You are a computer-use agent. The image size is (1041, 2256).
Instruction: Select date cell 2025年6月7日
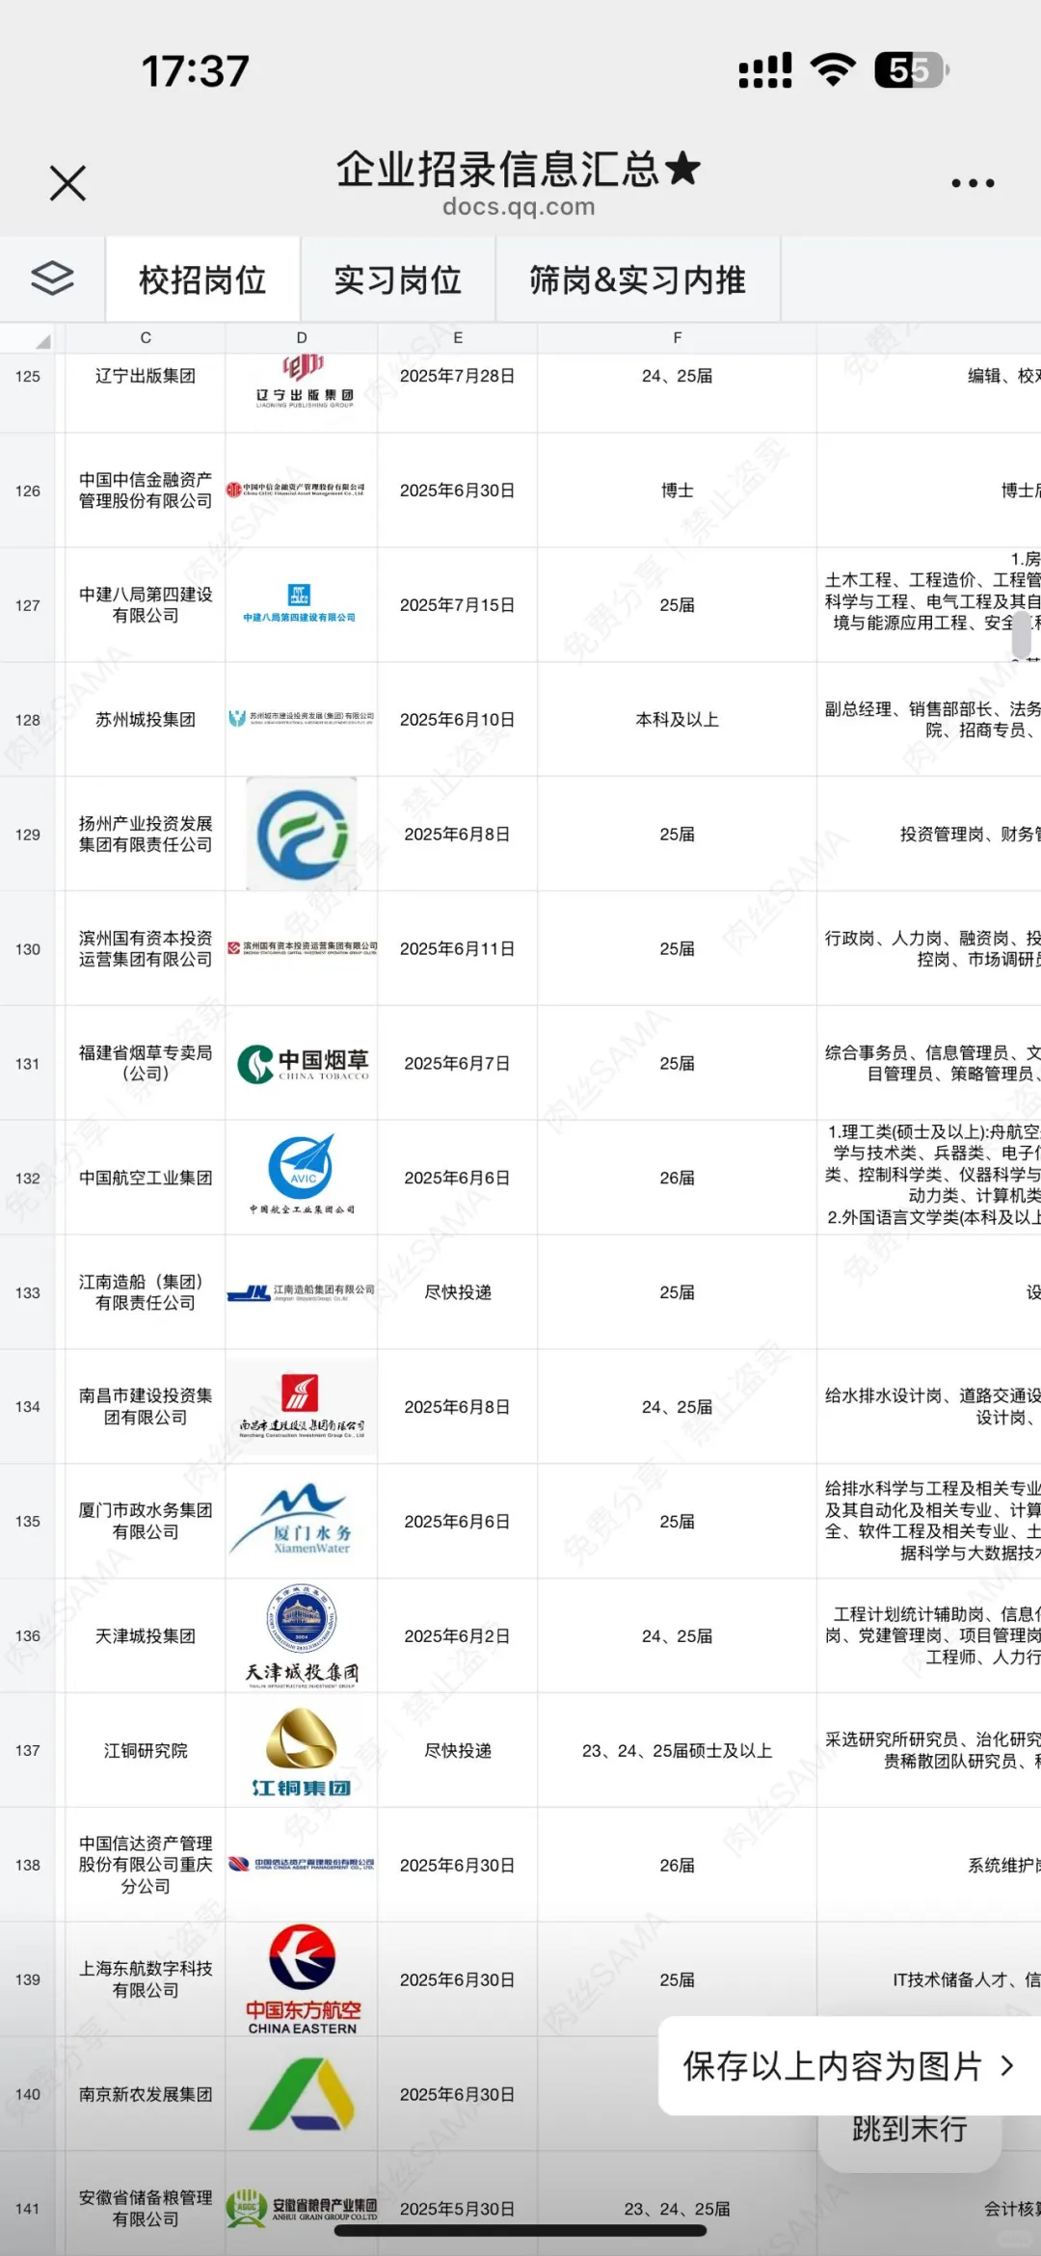458,1063
